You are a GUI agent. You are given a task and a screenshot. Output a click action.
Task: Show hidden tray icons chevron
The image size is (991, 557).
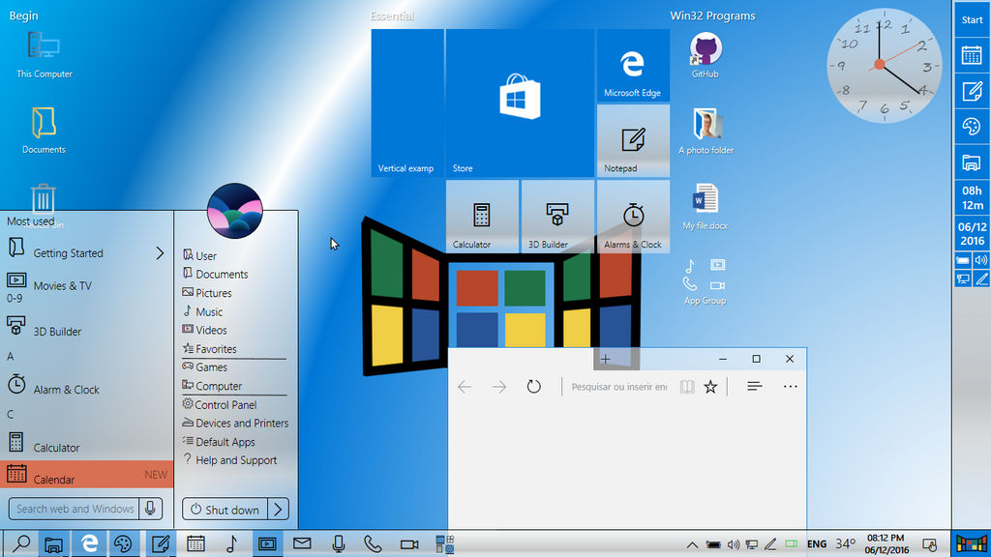(x=692, y=544)
